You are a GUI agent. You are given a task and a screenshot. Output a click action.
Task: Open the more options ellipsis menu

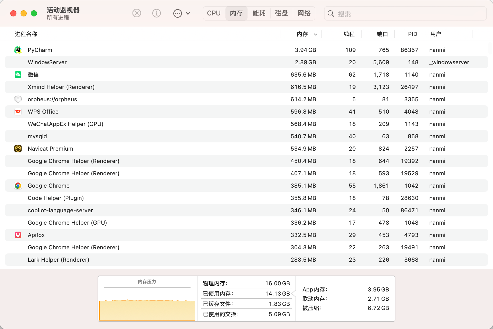point(182,13)
